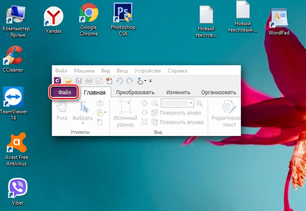The width and height of the screenshot is (306, 211).
Task: Open the Ввод menu
Action: click(x=122, y=71)
